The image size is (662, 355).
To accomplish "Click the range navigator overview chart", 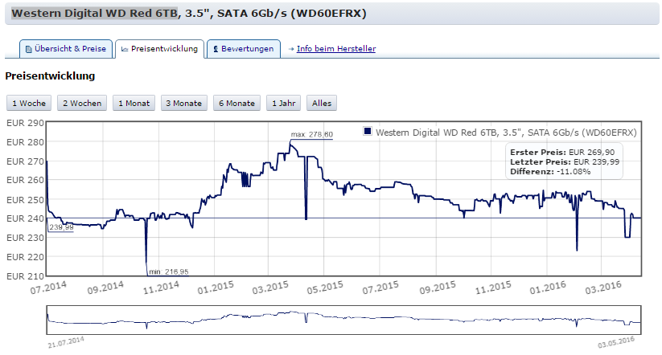I will pos(343,320).
